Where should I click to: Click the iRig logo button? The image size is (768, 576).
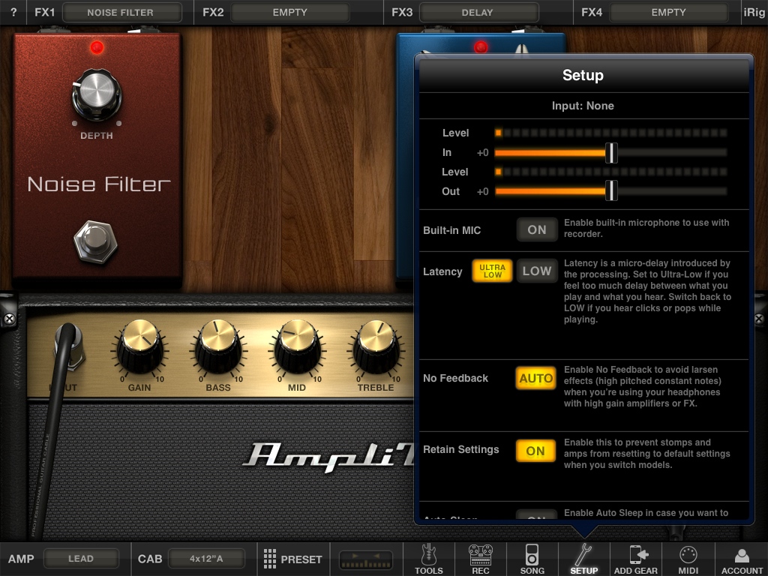coord(754,12)
